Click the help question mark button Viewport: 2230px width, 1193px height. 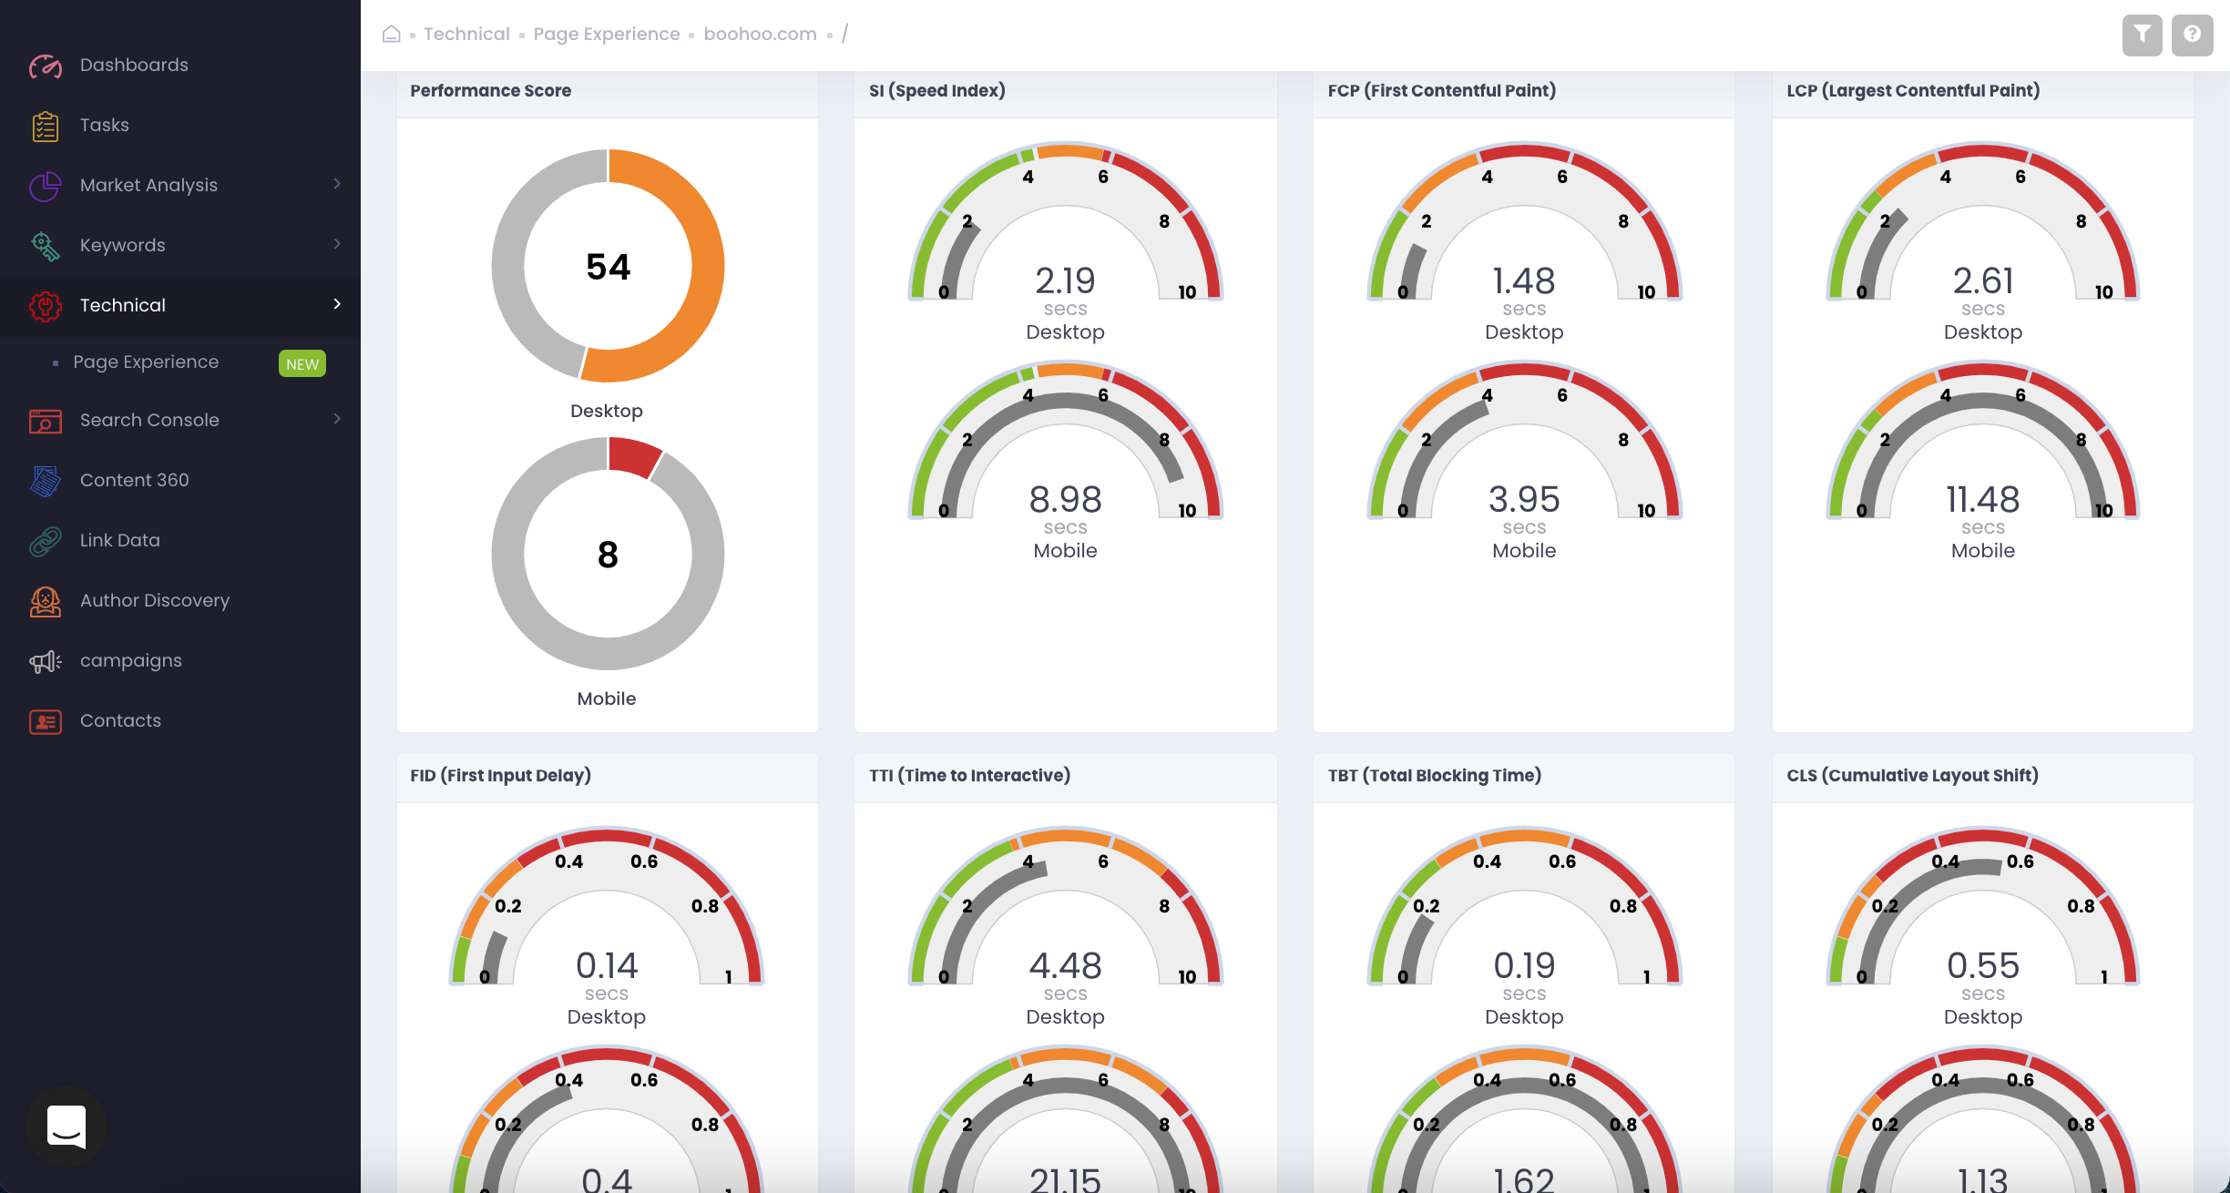point(2192,35)
